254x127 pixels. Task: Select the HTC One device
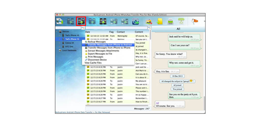[x=69, y=47]
